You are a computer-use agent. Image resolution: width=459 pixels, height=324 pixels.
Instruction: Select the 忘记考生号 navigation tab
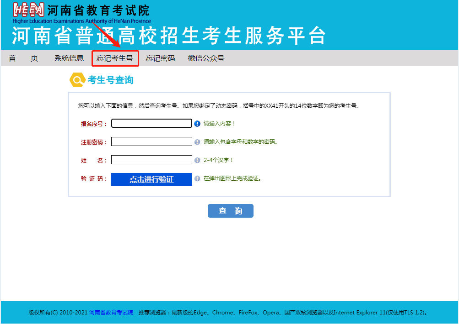pyautogui.click(x=115, y=58)
